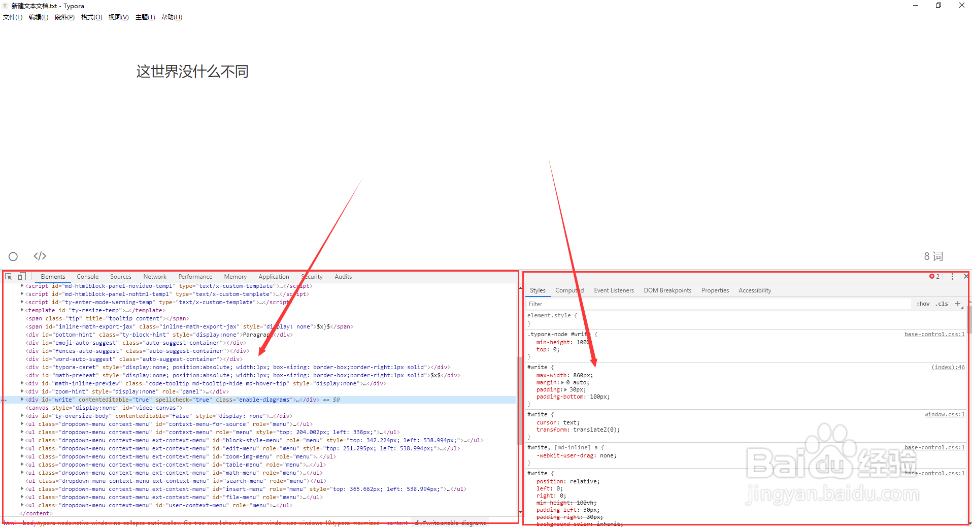Image resolution: width=972 pixels, height=527 pixels.
Task: Switch to Accessibility sidebar tab
Action: point(755,290)
